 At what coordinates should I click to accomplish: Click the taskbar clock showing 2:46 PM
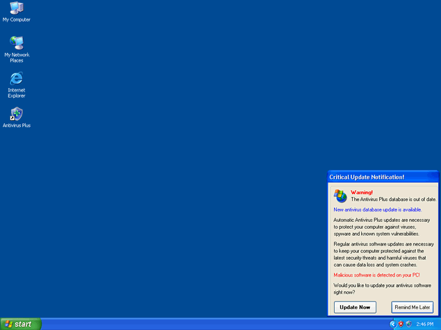(x=425, y=324)
